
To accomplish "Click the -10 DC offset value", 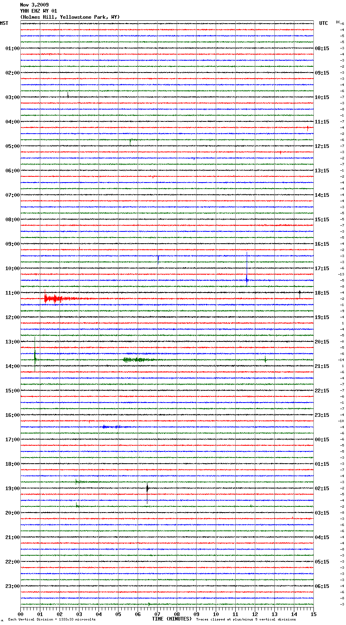I will pos(341,421).
